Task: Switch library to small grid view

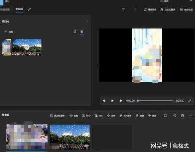Action: click(75, 32)
